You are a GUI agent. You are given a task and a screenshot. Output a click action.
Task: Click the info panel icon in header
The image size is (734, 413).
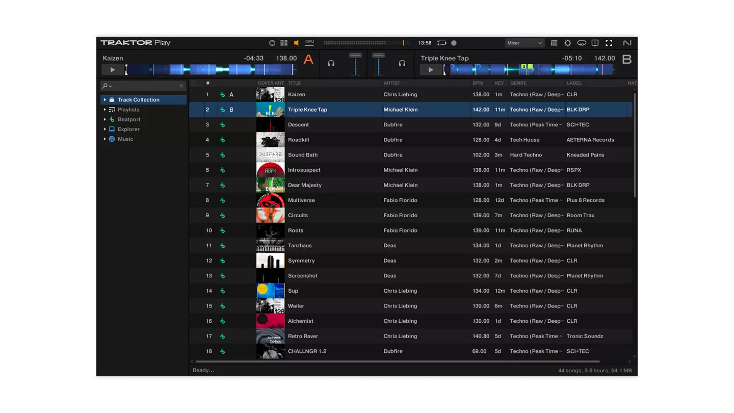coord(595,43)
